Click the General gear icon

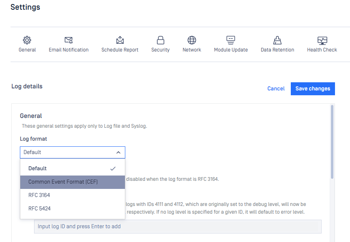(x=27, y=40)
